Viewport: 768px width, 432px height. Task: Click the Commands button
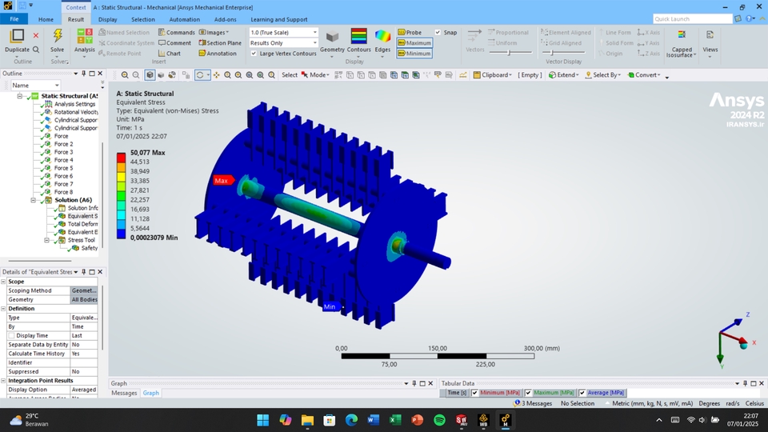coord(176,32)
